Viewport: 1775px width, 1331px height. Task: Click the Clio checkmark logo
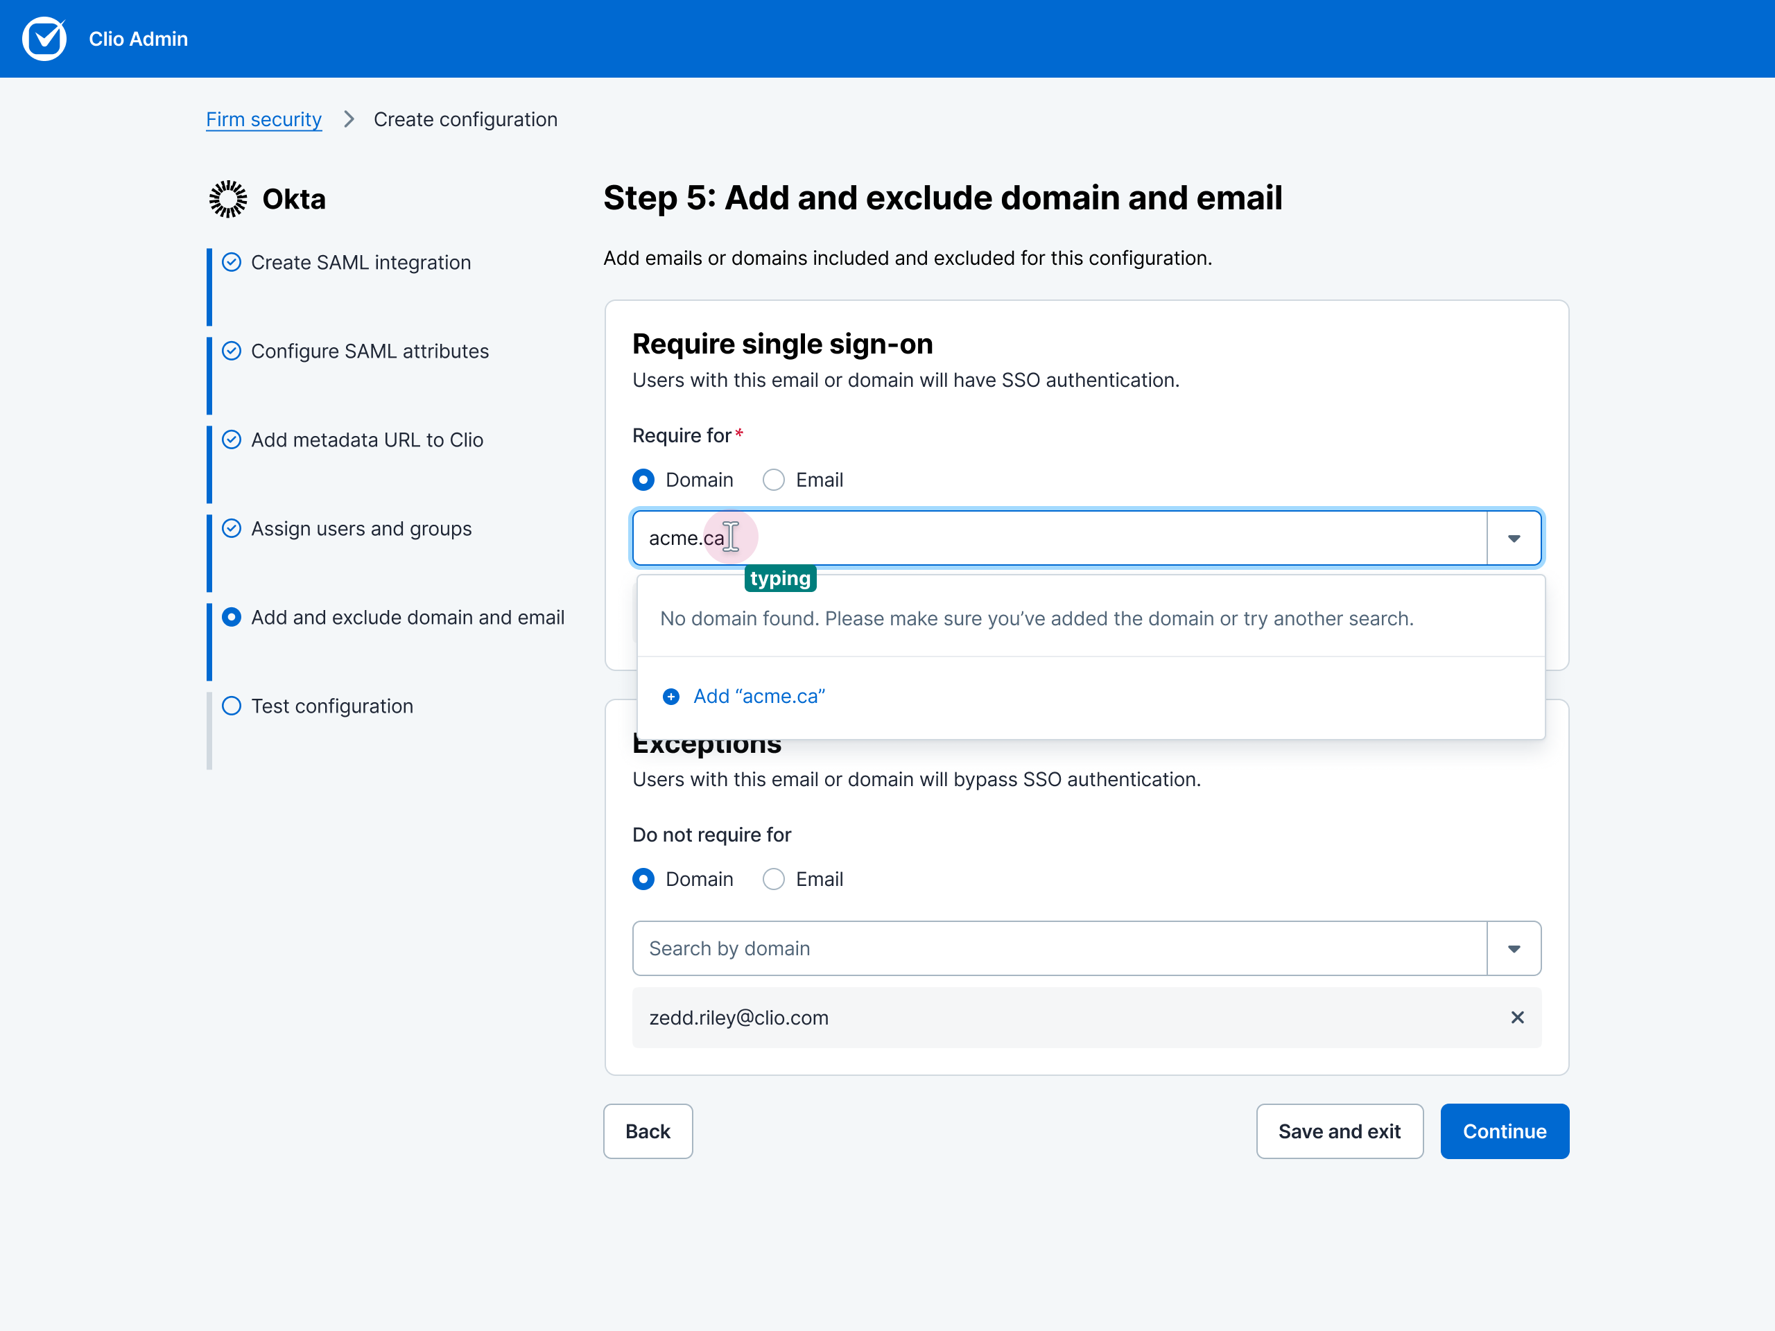pos(44,39)
